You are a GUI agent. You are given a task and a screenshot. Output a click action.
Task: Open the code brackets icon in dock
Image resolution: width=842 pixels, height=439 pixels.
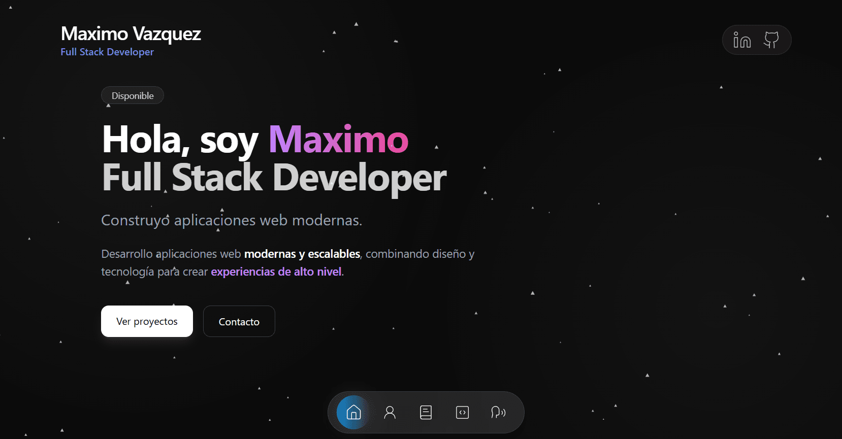tap(462, 412)
